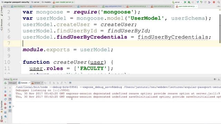Screen dimensions: 221x124
Task: Click 'FACULTY' string on line 11
Action: point(92,69)
